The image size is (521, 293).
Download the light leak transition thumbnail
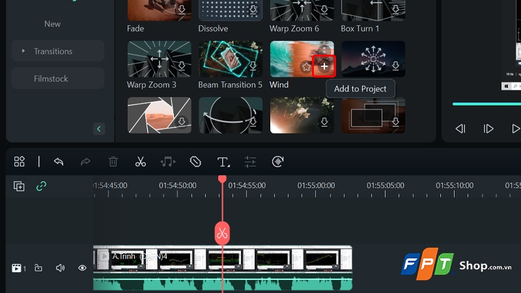(x=324, y=122)
